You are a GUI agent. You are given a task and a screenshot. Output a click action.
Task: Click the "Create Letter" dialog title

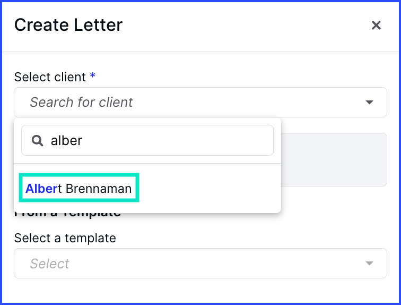pyautogui.click(x=68, y=25)
